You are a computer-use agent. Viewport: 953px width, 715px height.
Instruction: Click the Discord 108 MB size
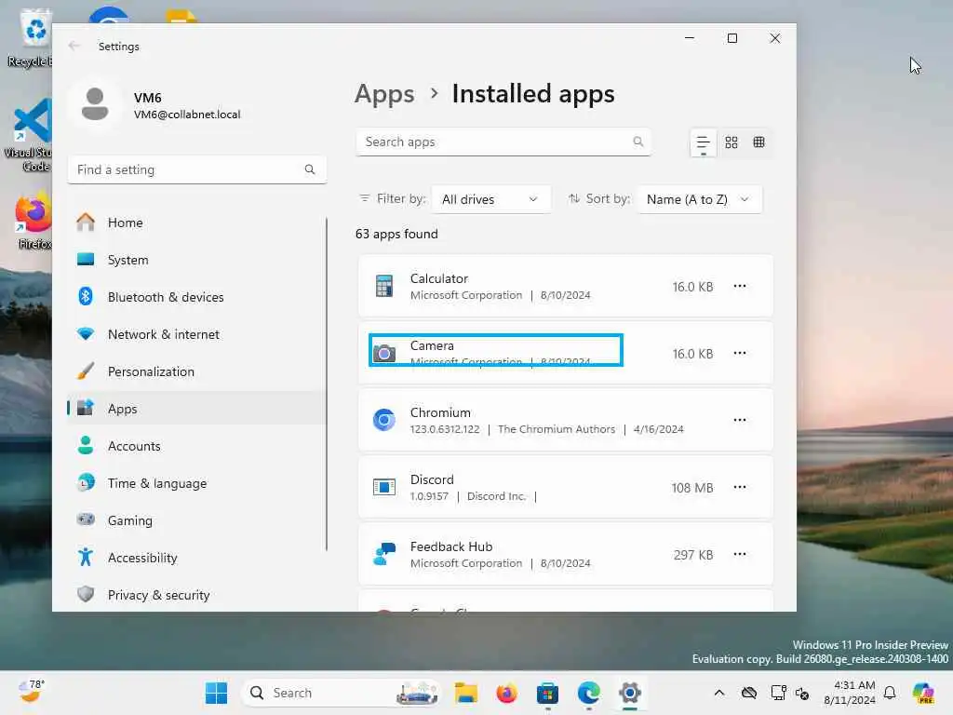pos(692,488)
